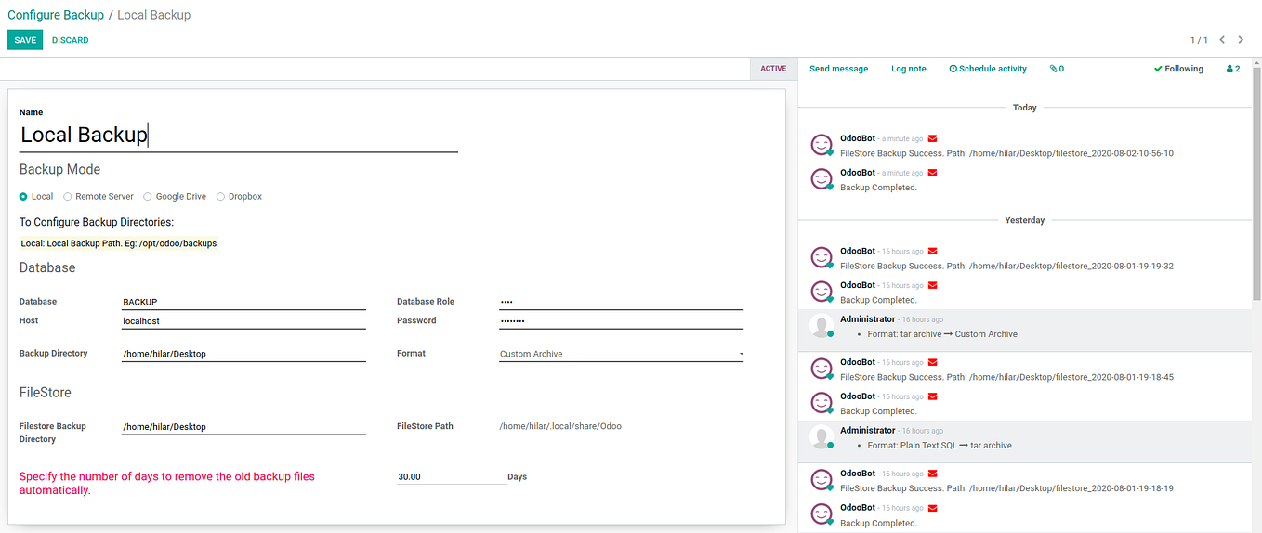Choose Dropbox backup mode

[220, 197]
